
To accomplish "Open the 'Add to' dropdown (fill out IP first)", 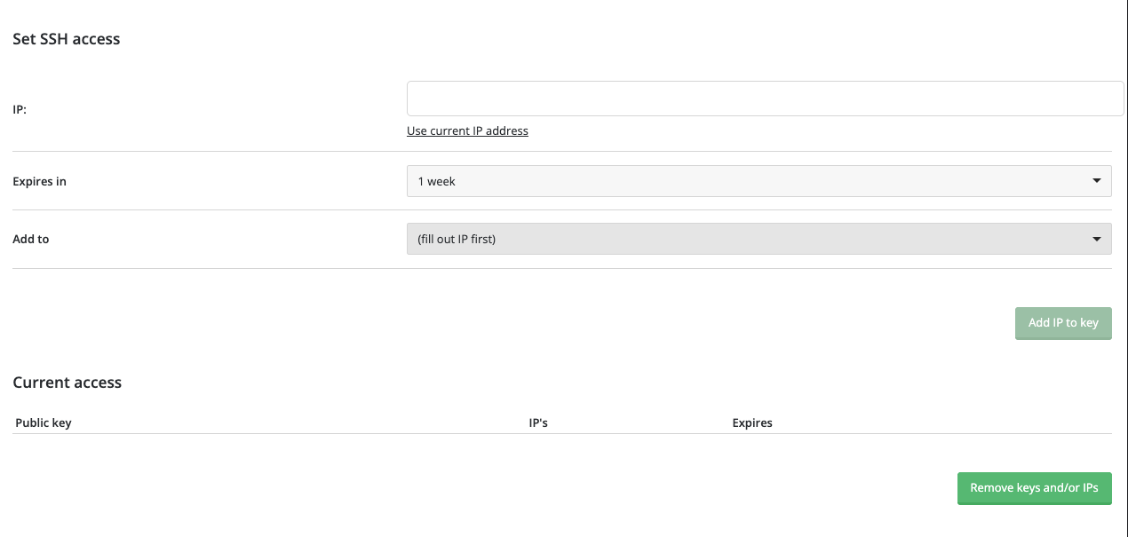I will pyautogui.click(x=759, y=239).
